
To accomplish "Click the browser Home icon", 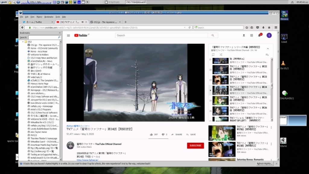I will coord(269,27).
